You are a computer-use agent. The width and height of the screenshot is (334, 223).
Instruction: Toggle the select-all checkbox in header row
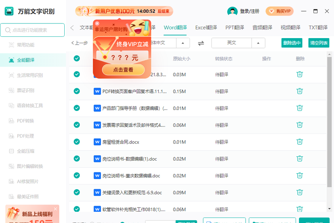pyautogui.click(x=77, y=58)
